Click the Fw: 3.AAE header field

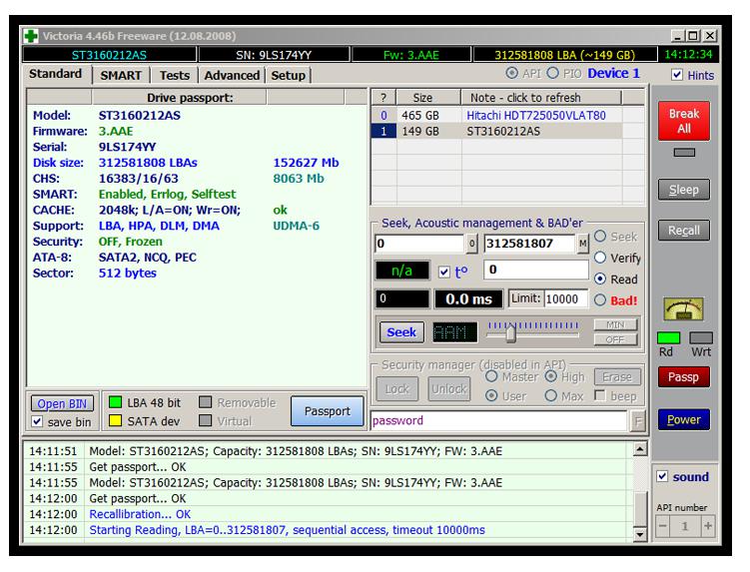pos(411,55)
